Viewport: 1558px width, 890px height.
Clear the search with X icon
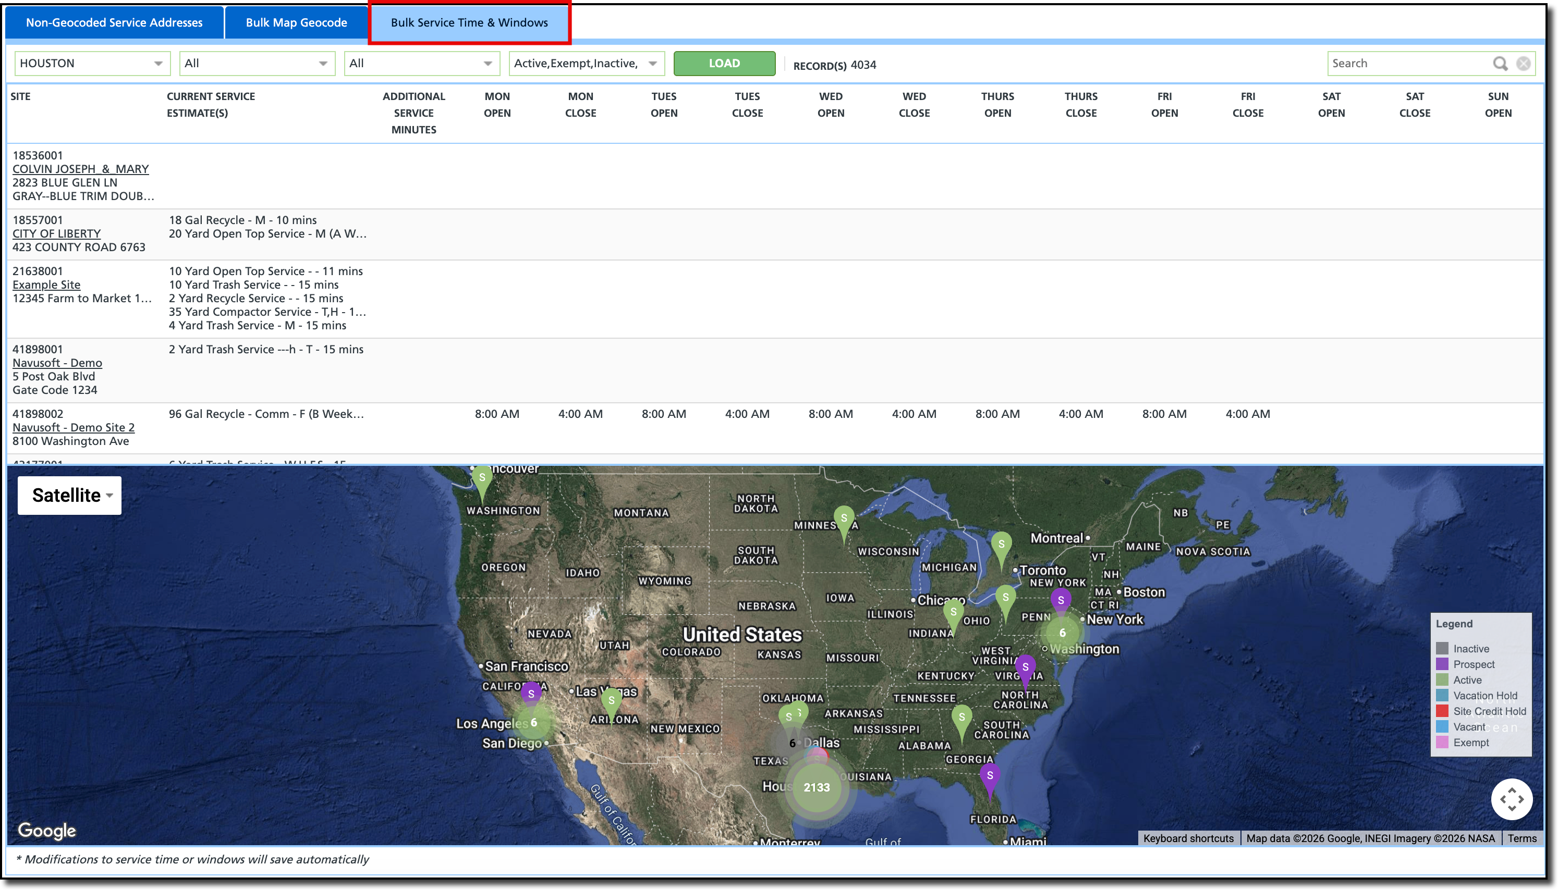(1523, 64)
